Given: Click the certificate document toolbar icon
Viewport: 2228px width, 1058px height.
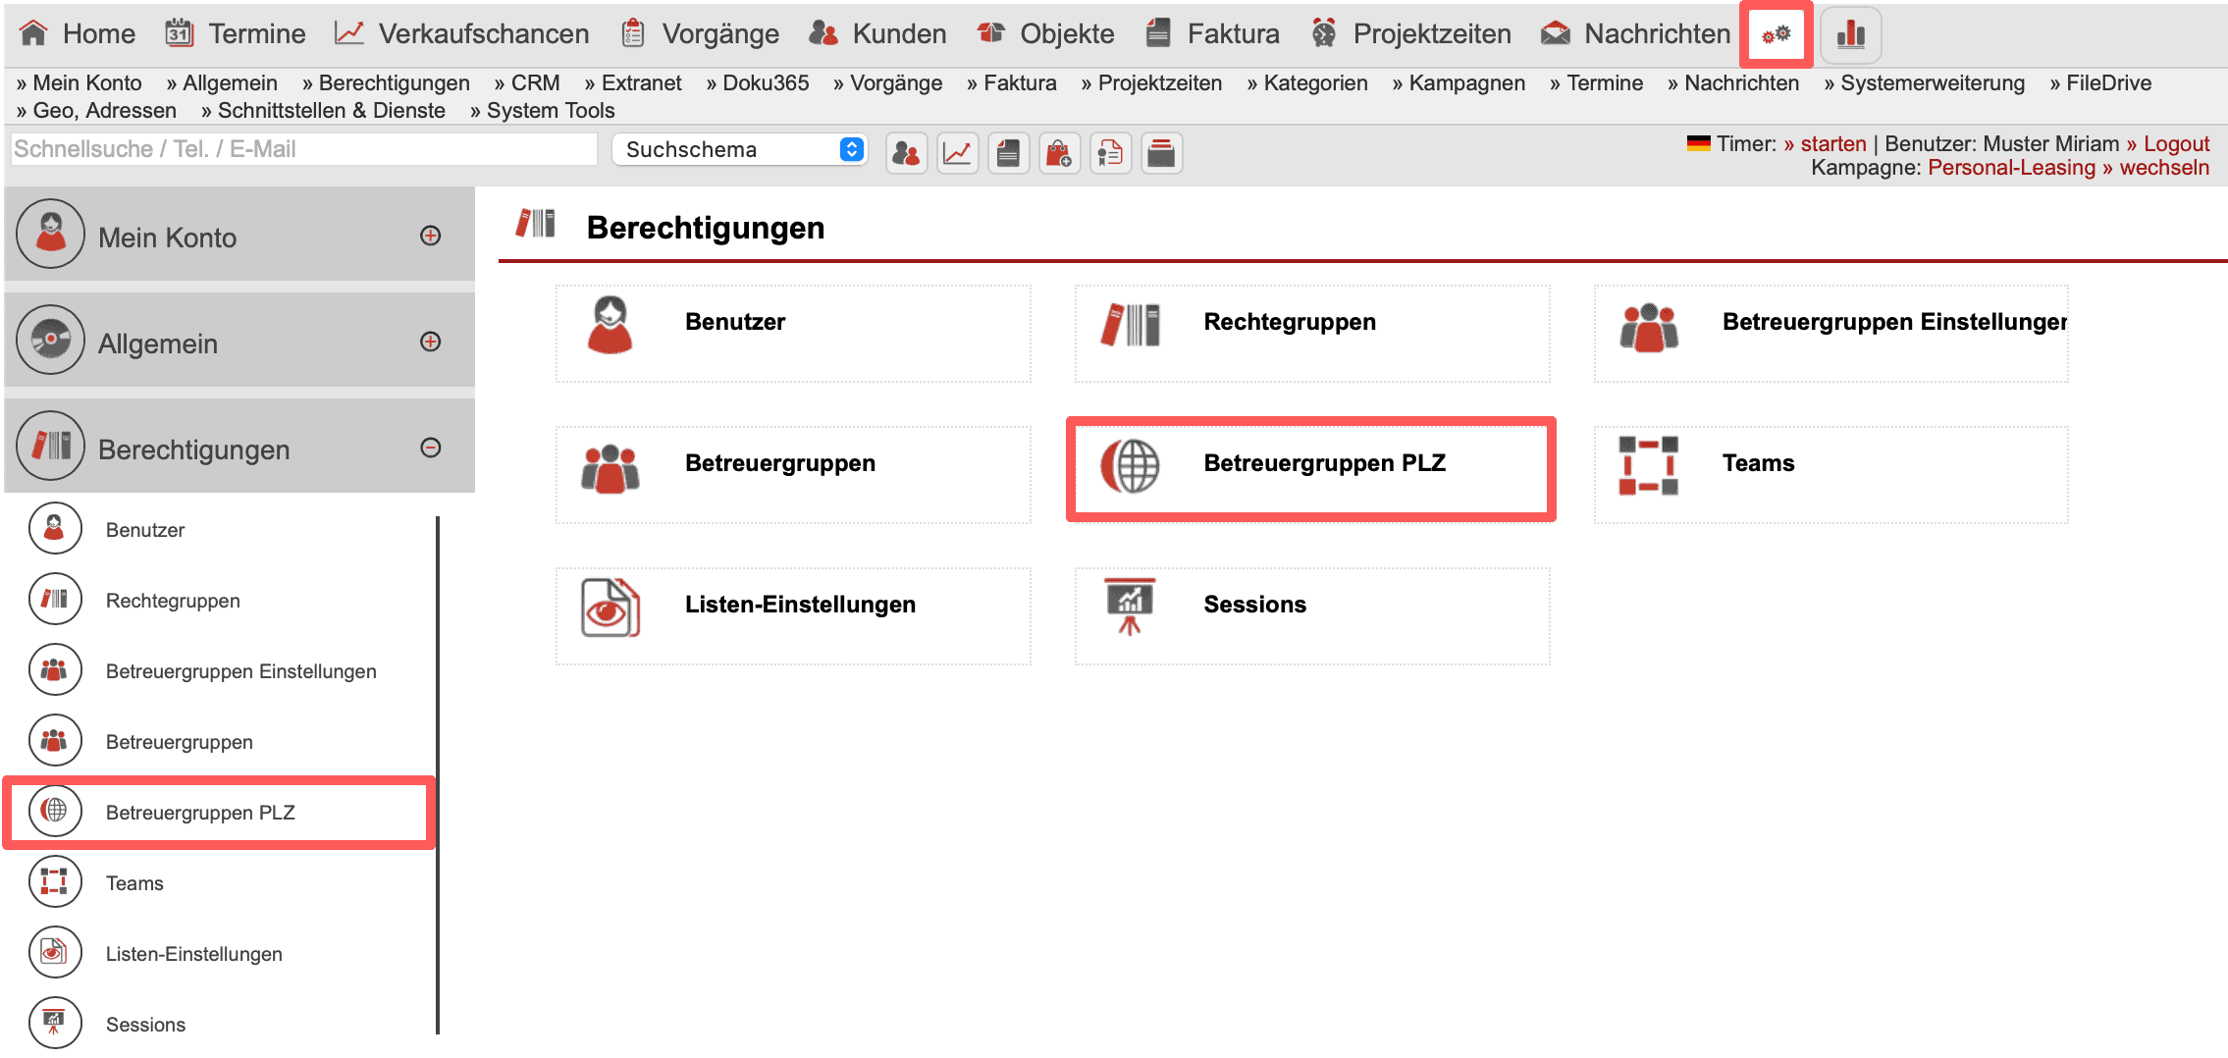Looking at the screenshot, I should coord(1110,153).
